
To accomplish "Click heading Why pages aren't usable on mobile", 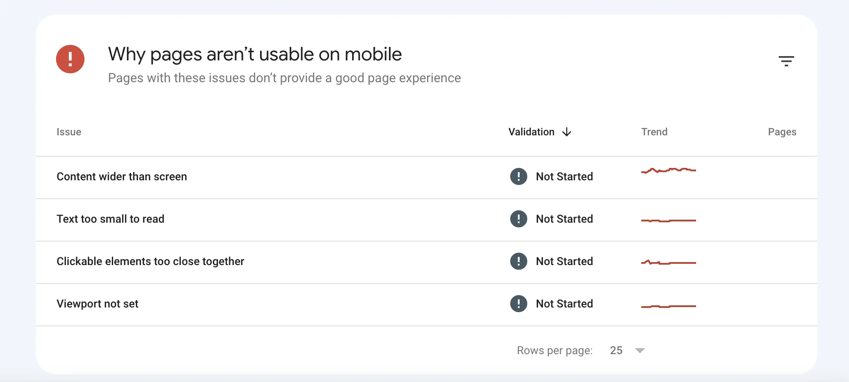I will pyautogui.click(x=255, y=54).
